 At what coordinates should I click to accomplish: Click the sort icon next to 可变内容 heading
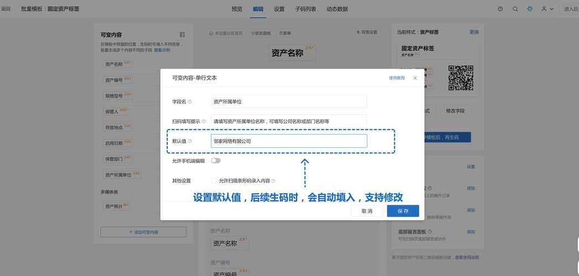point(182,35)
